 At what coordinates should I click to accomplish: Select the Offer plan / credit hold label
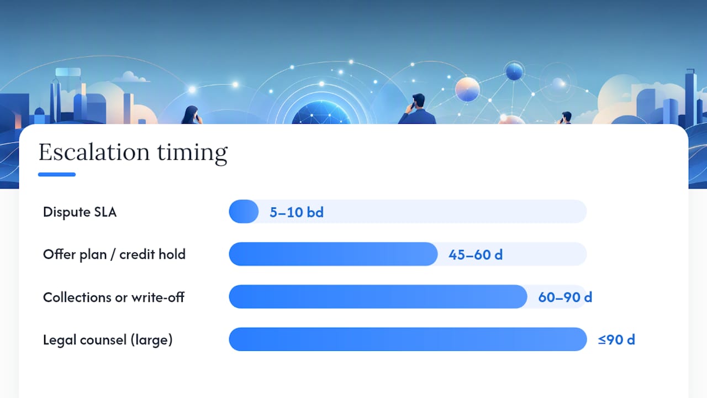(114, 254)
